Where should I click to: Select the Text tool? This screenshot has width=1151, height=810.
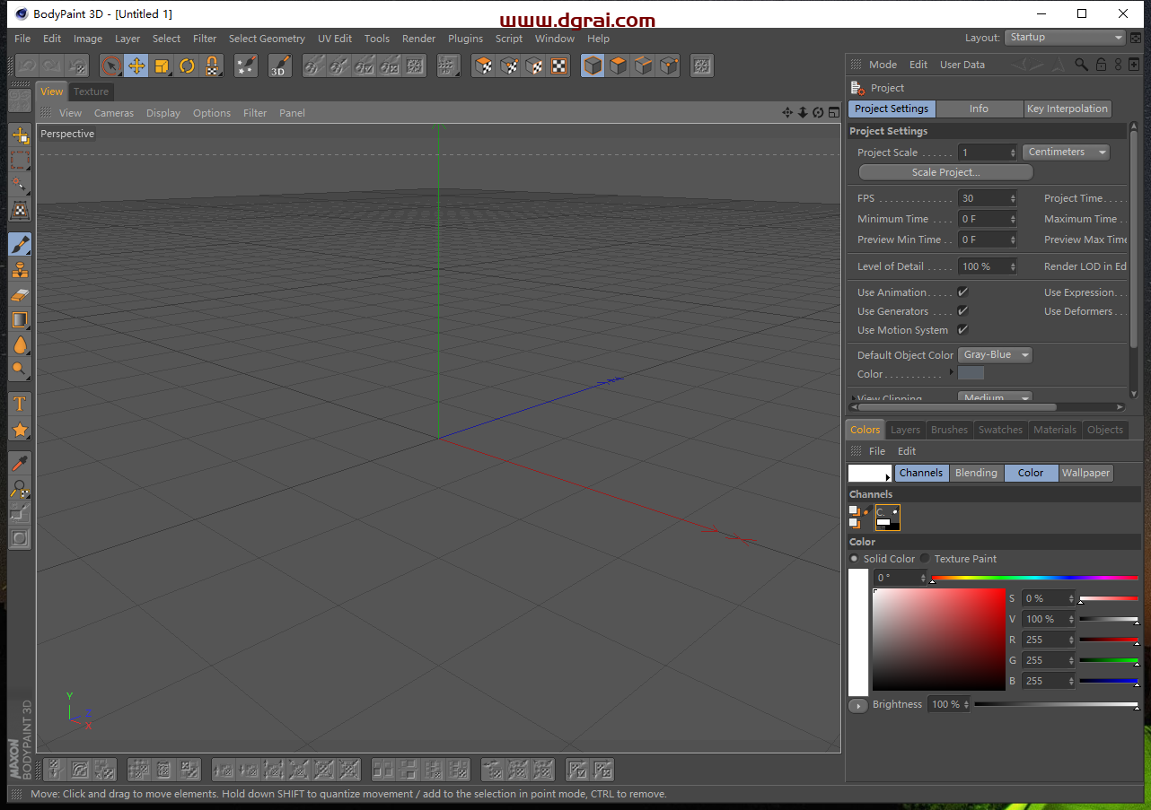[20, 404]
